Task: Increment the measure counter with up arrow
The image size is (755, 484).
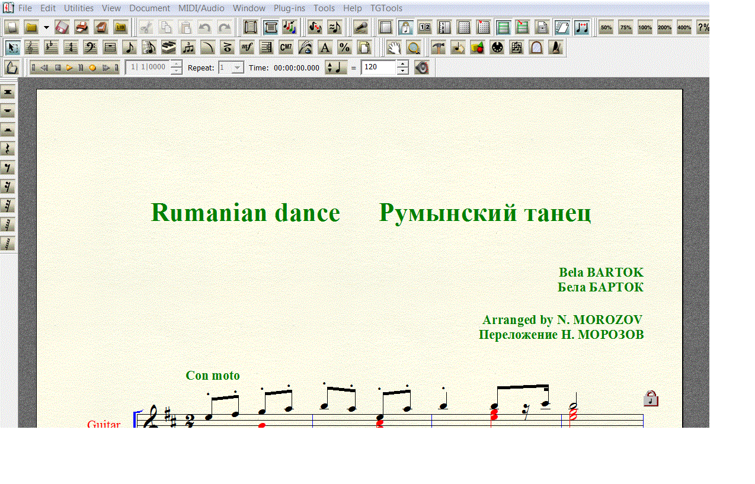Action: pos(176,64)
